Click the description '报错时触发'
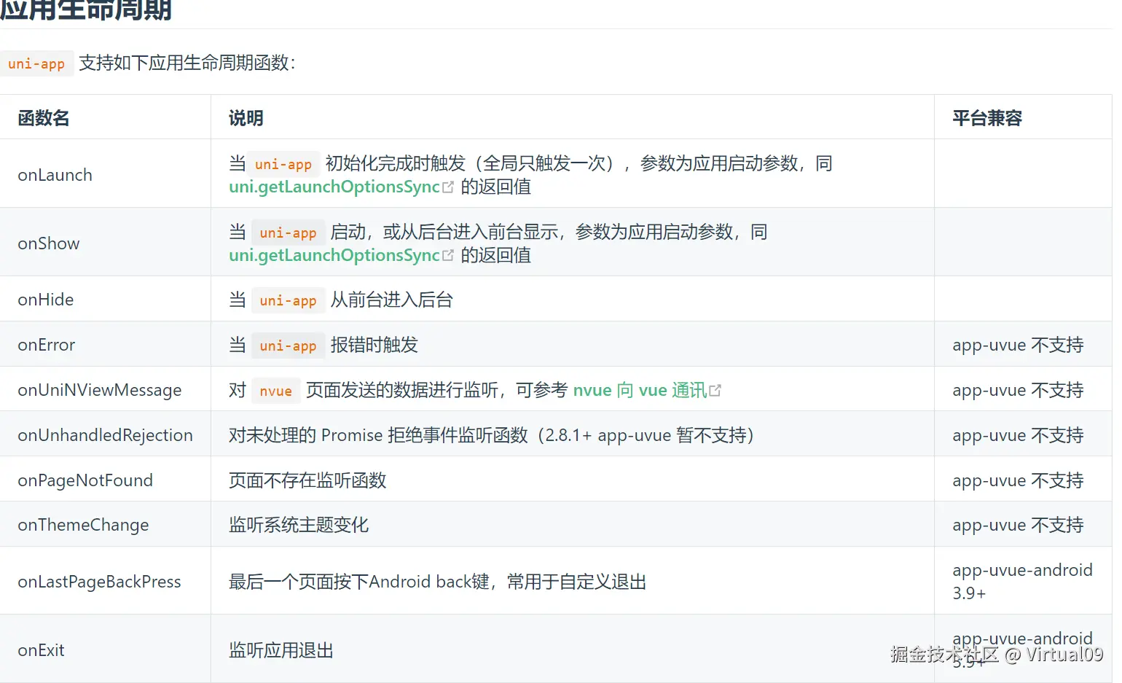 coord(374,345)
